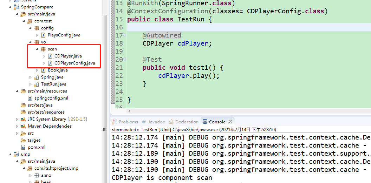Click the pom.xml Maven file icon
This screenshot has height=183, width=371.
pos(23,147)
